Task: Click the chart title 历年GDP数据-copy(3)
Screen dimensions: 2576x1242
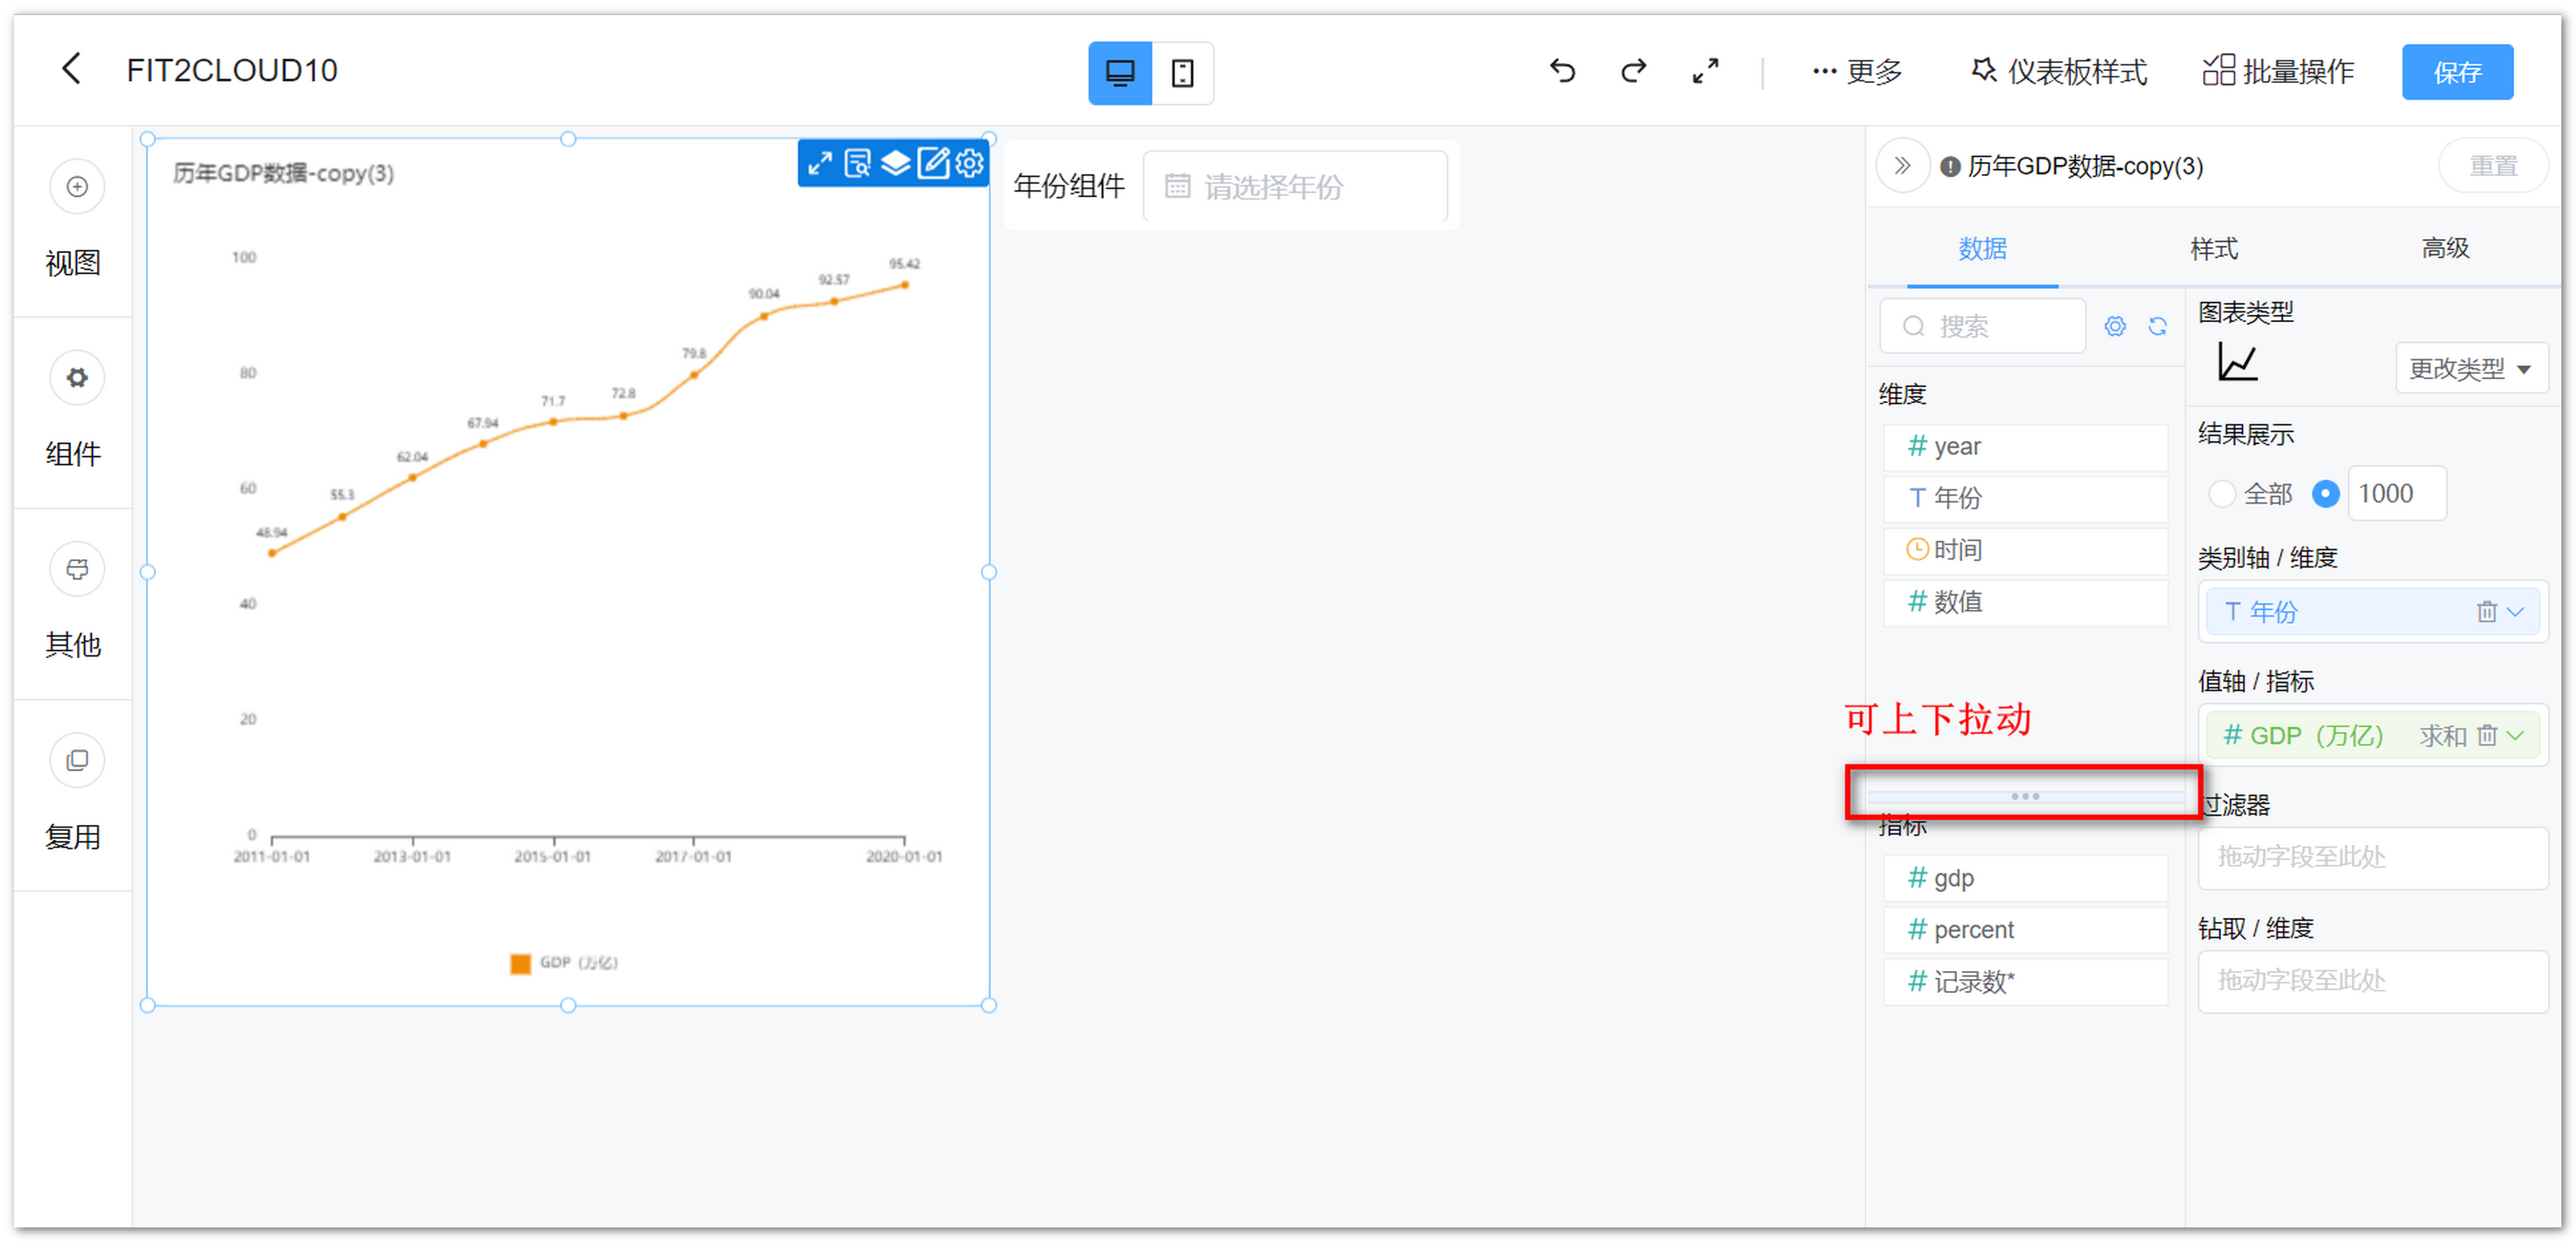Action: click(283, 174)
